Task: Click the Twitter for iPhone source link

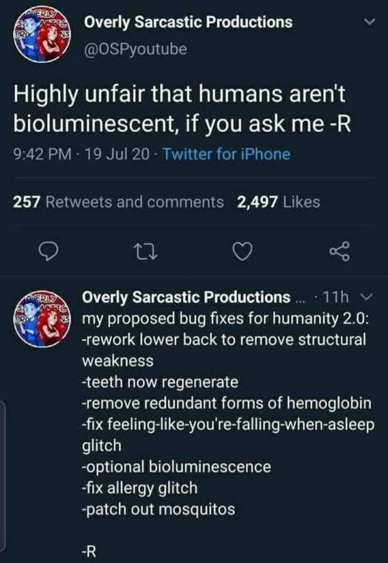Action: (226, 154)
